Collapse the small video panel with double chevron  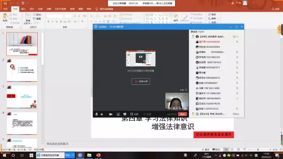click(x=186, y=90)
